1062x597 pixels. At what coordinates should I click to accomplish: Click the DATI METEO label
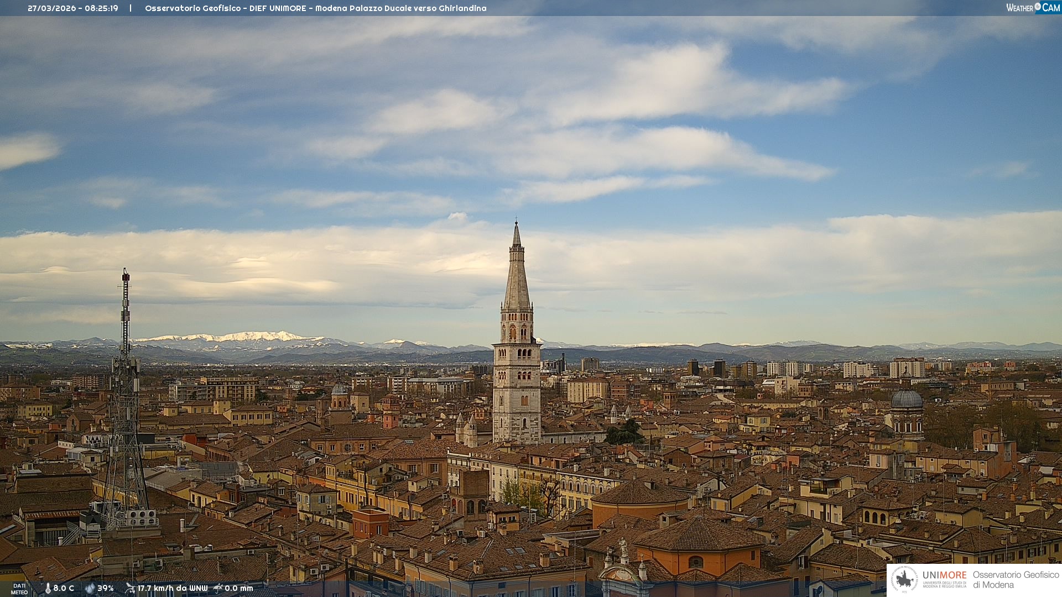[x=19, y=589]
